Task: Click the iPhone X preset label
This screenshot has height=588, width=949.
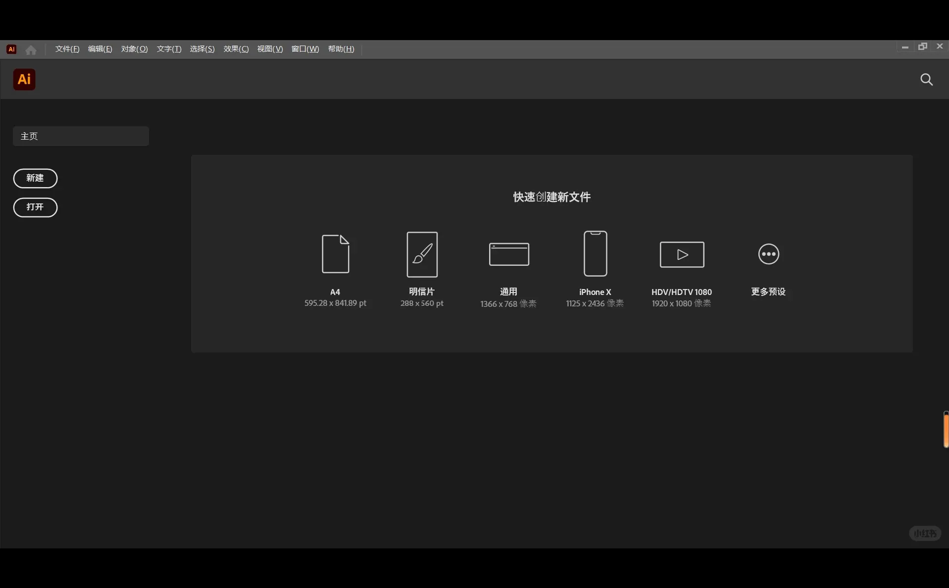Action: click(x=595, y=292)
